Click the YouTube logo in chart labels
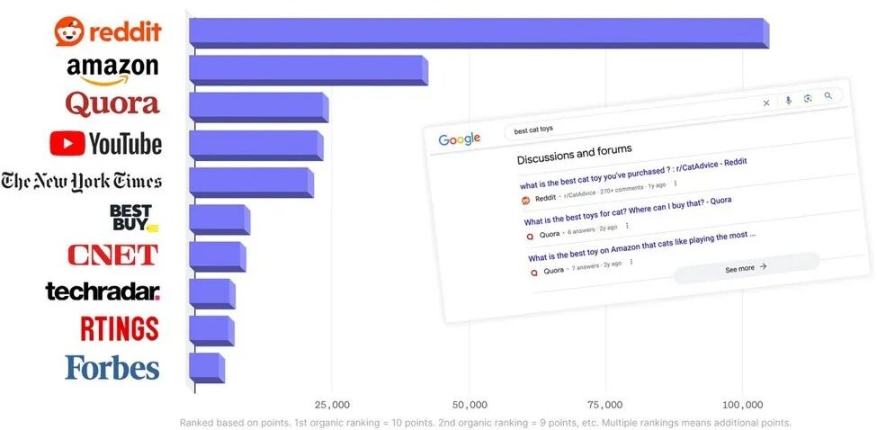 (x=106, y=143)
